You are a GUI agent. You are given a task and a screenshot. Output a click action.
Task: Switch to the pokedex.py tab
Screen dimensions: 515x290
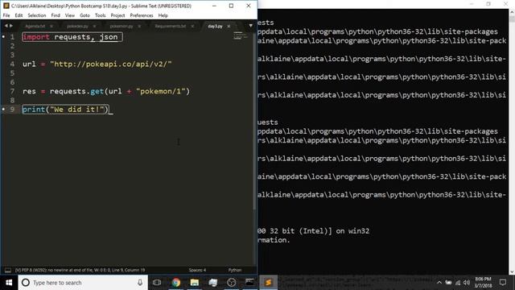pyautogui.click(x=77, y=26)
